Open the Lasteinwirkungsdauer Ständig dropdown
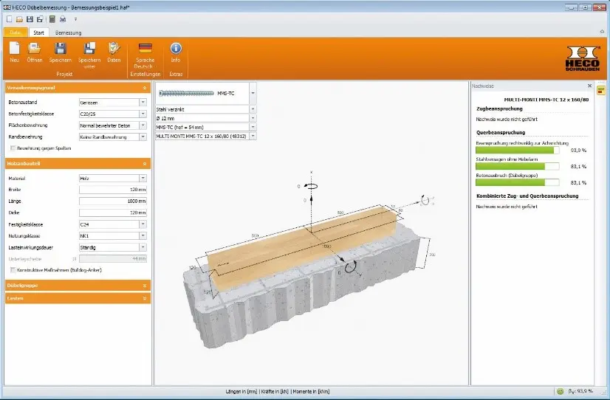 coord(143,247)
